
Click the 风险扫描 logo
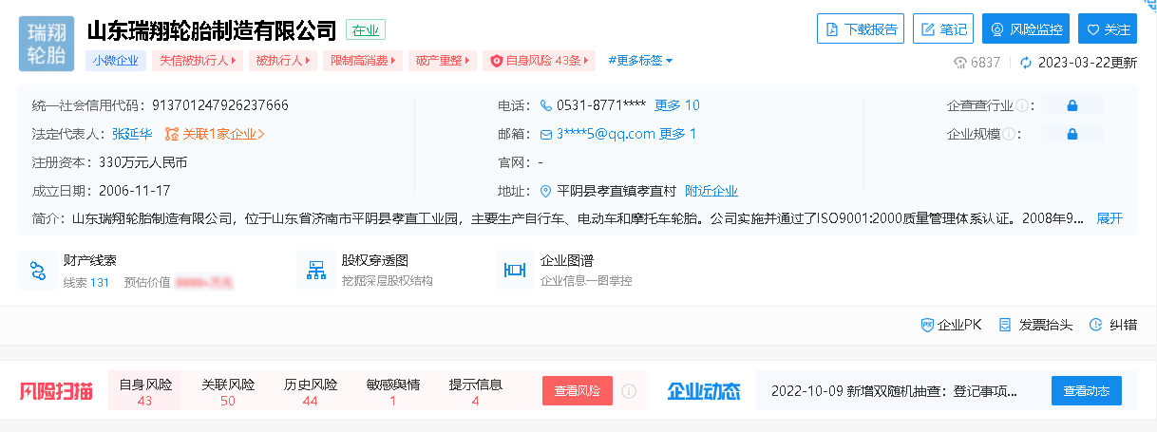[x=57, y=391]
